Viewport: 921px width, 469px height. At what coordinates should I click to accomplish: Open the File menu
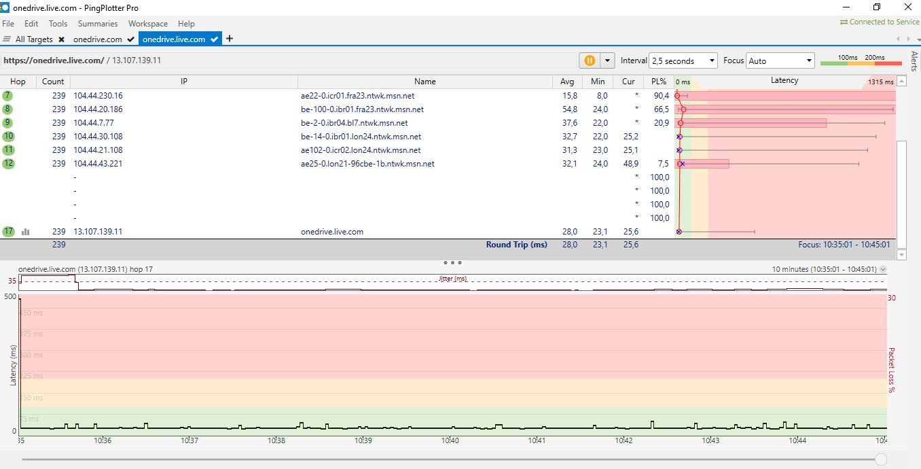click(8, 23)
